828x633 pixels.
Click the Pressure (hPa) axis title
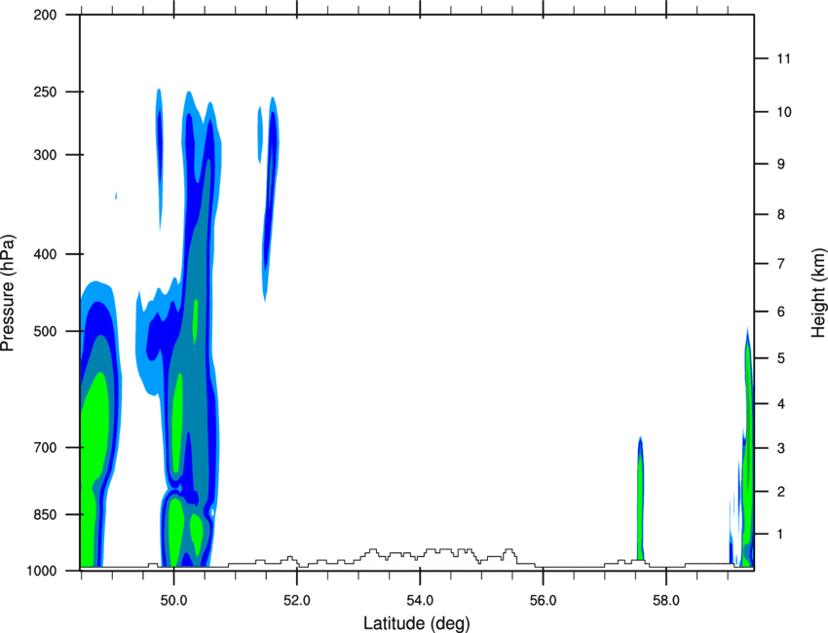(9, 293)
